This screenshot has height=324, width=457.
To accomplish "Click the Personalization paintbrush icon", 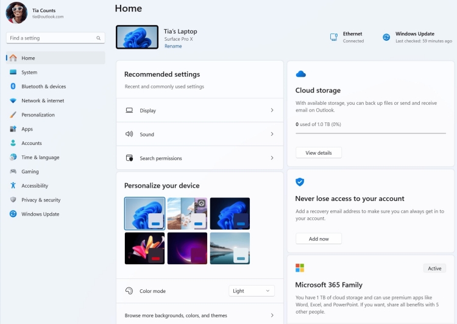I will (13, 114).
